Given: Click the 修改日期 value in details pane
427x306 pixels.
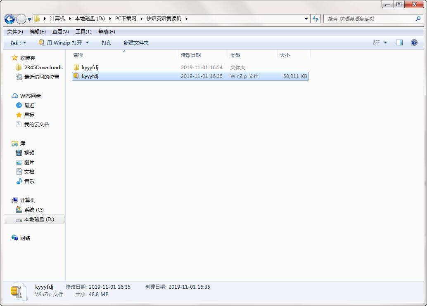Looking at the screenshot, I should coord(109,287).
